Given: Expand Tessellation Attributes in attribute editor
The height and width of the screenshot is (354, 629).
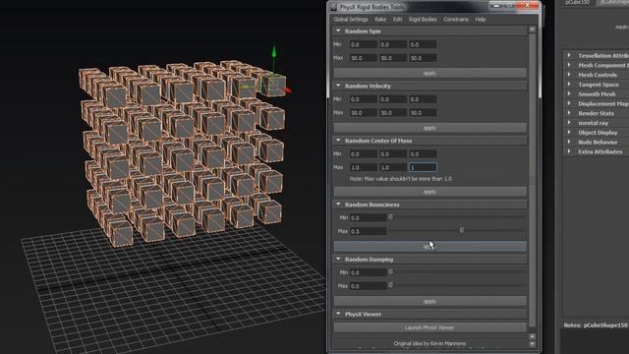Looking at the screenshot, I should point(569,55).
